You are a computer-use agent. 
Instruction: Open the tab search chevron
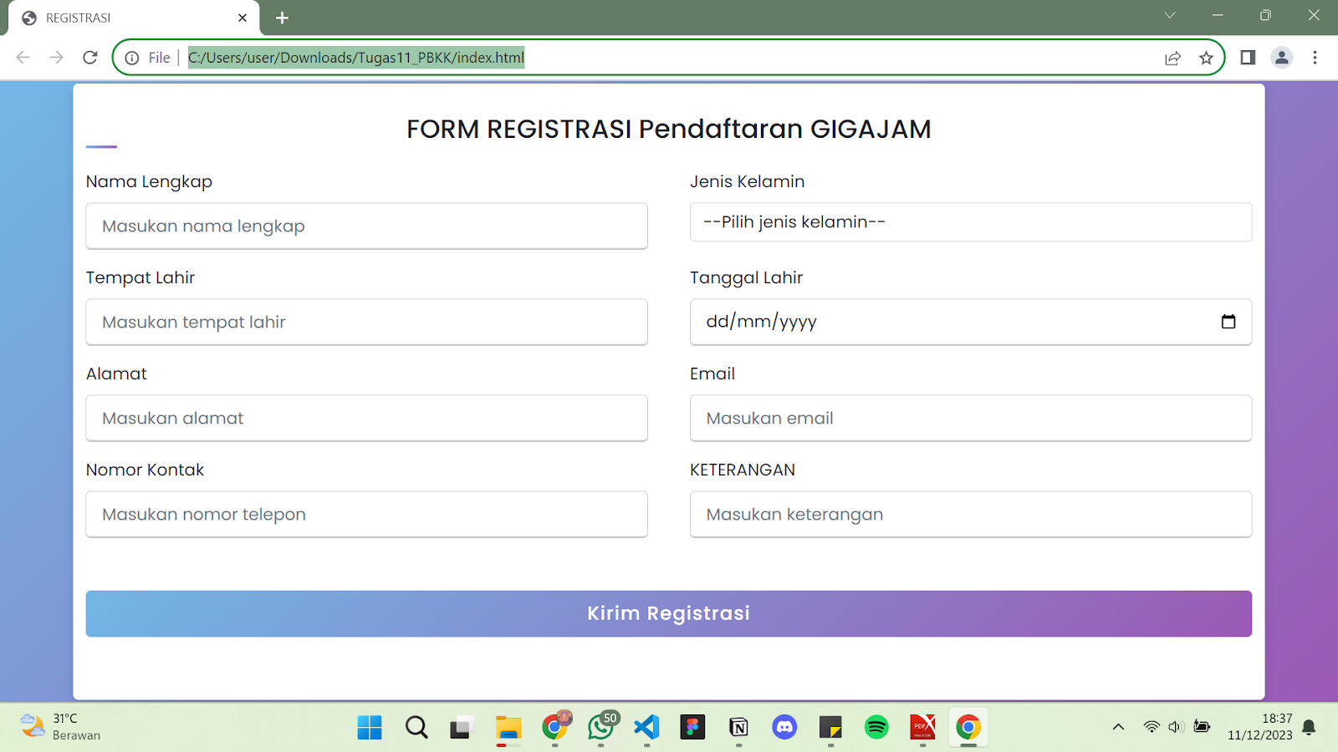click(x=1170, y=15)
